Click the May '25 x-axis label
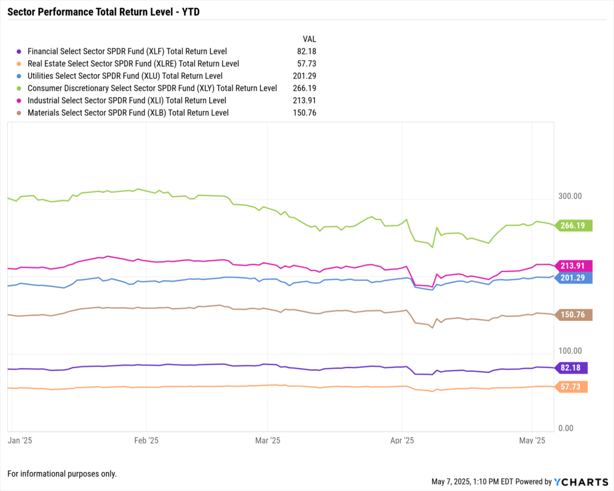This screenshot has height=491, width=614. point(532,441)
